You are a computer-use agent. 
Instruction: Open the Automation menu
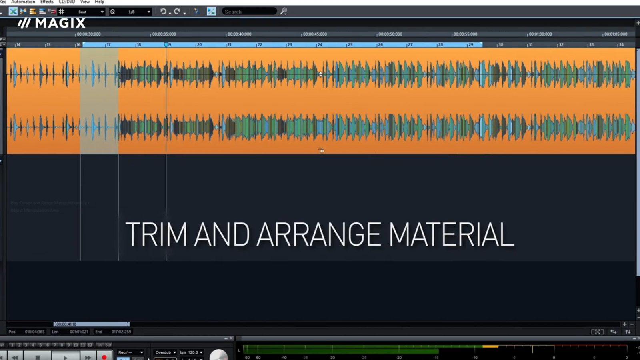[x=23, y=2]
